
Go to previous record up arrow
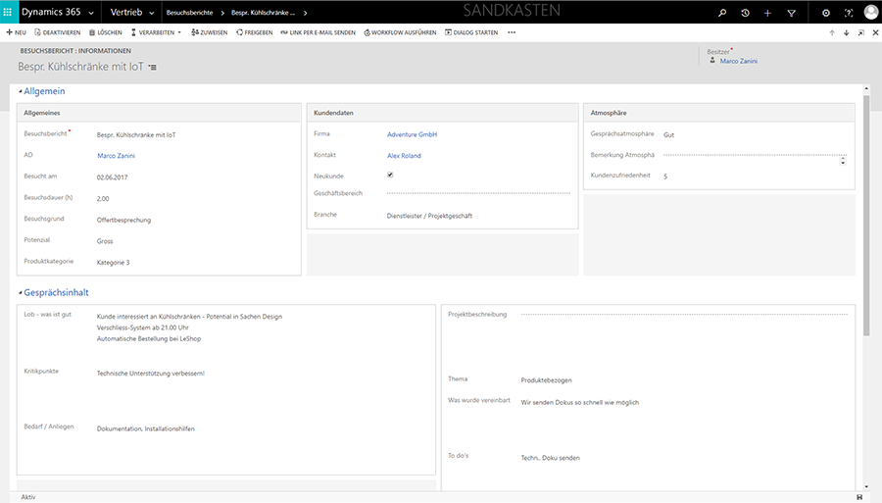point(832,32)
